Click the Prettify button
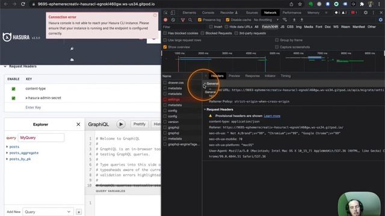Image resolution: width=385 pixels, height=216 pixels. pos(139,124)
